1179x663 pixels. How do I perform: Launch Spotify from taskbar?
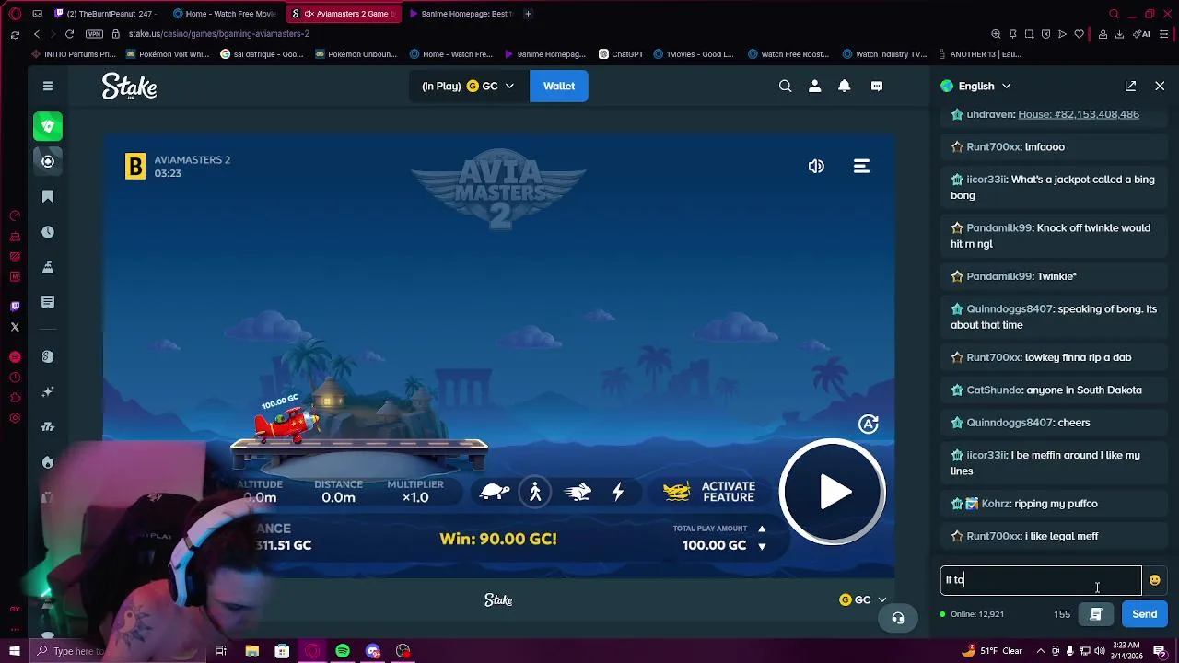tap(343, 651)
